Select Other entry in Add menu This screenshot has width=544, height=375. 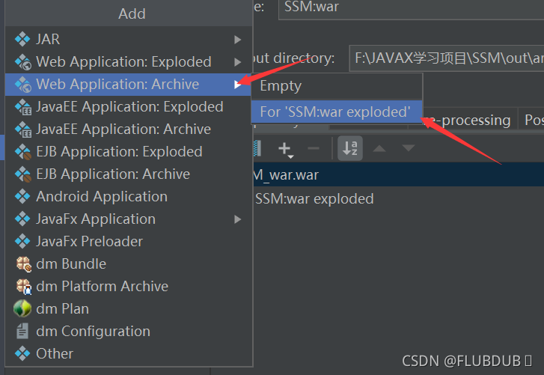[x=129, y=353]
